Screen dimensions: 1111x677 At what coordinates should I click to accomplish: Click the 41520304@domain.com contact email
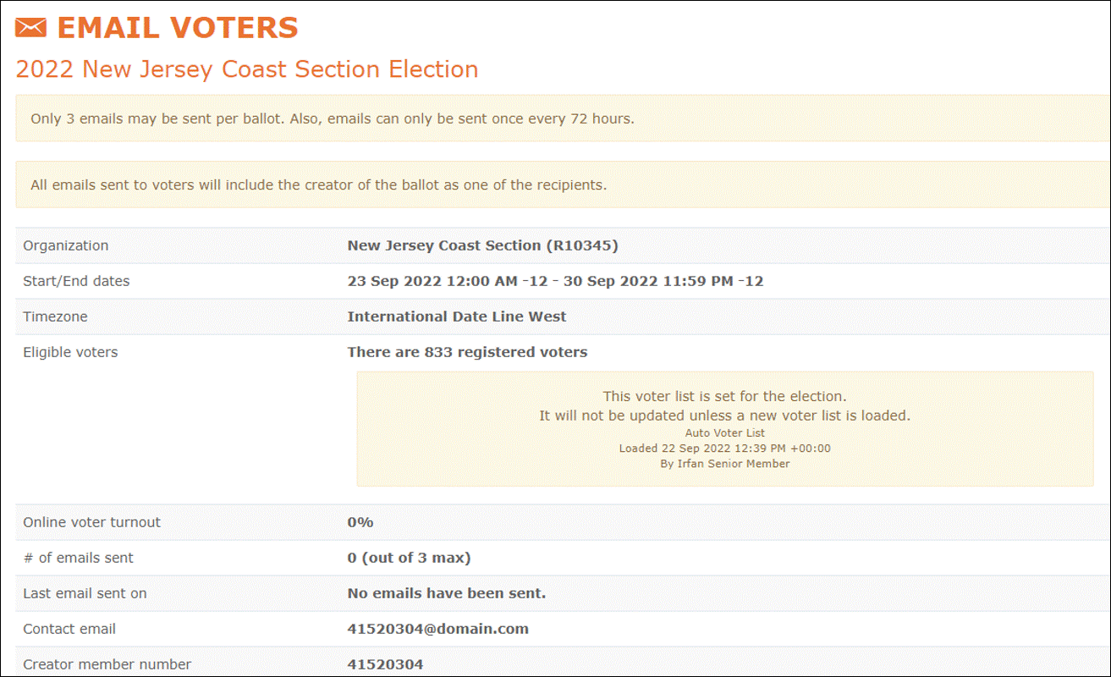(x=437, y=629)
